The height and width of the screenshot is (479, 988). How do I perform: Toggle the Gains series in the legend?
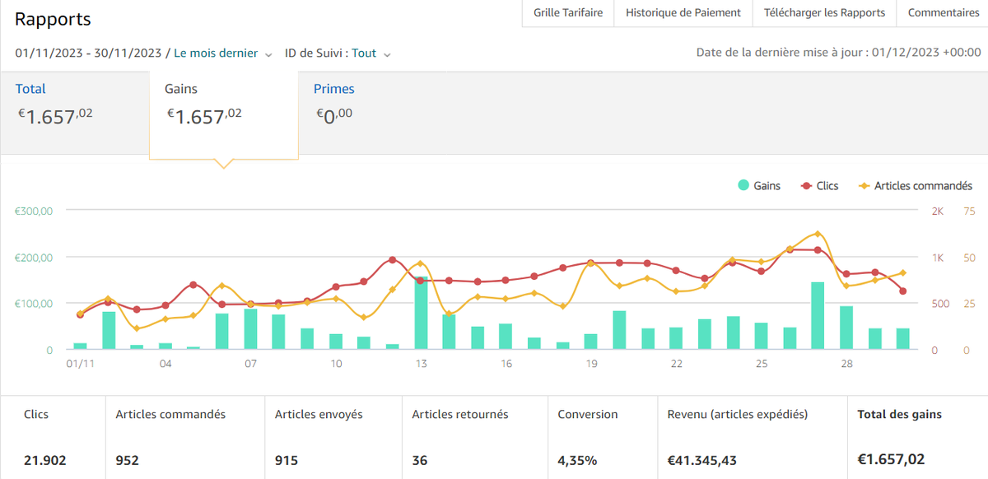coord(759,186)
